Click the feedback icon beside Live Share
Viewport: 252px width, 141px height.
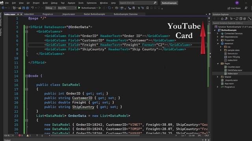pos(246,8)
